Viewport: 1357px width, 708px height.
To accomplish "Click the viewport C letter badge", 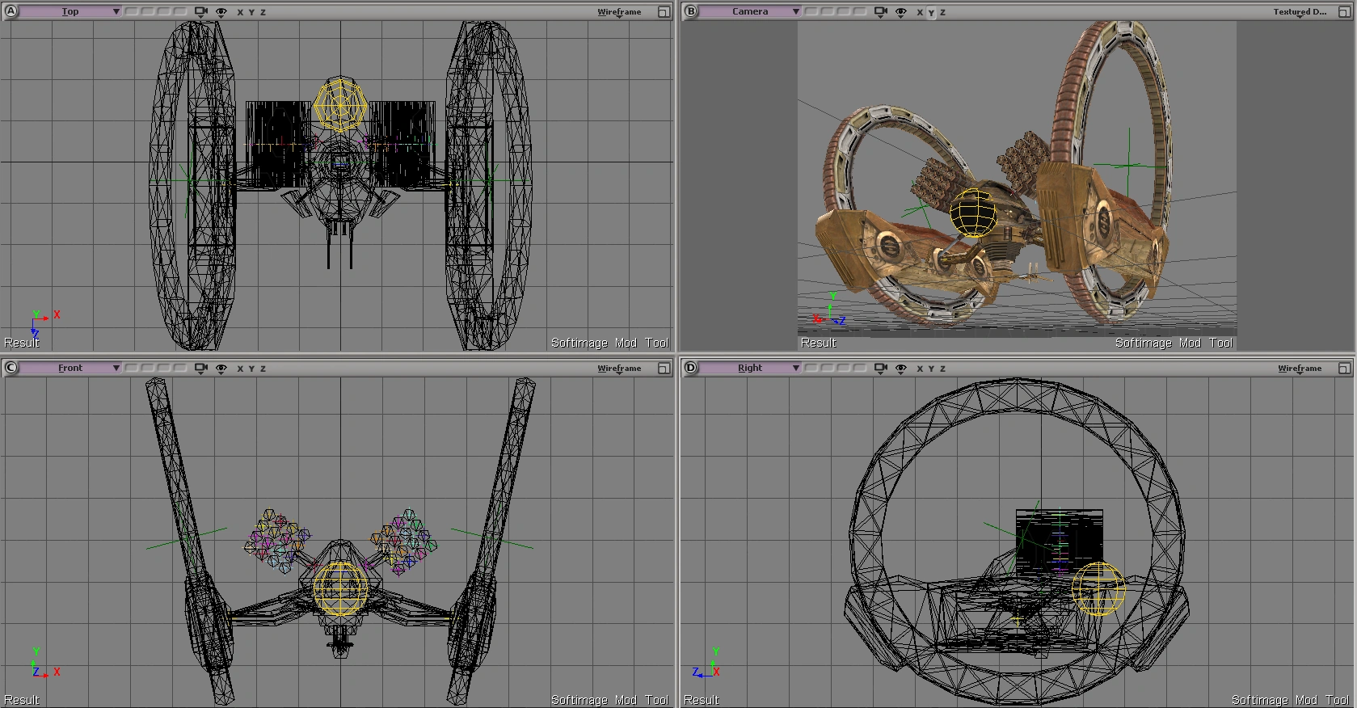I will click(x=11, y=368).
